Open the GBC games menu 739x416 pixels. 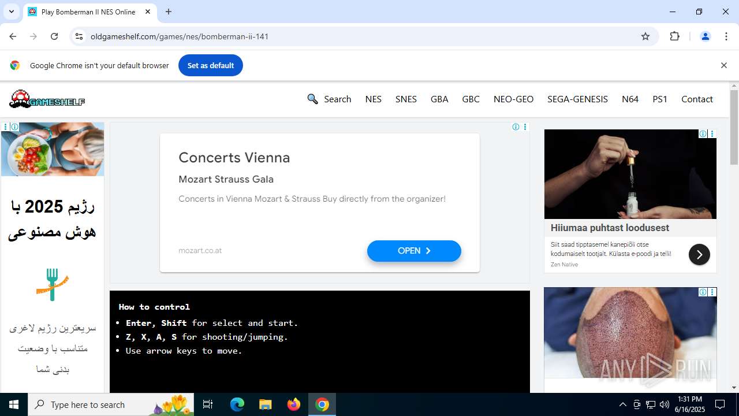[x=471, y=99]
